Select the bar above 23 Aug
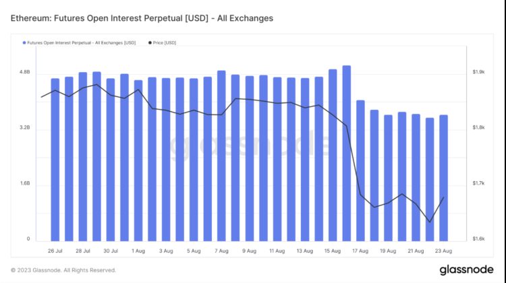Image resolution: width=506 pixels, height=283 pixels. pyautogui.click(x=443, y=178)
